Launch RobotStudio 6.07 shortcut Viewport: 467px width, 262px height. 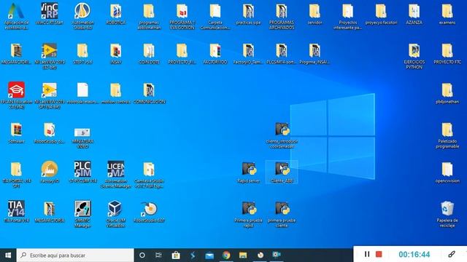tap(149, 212)
